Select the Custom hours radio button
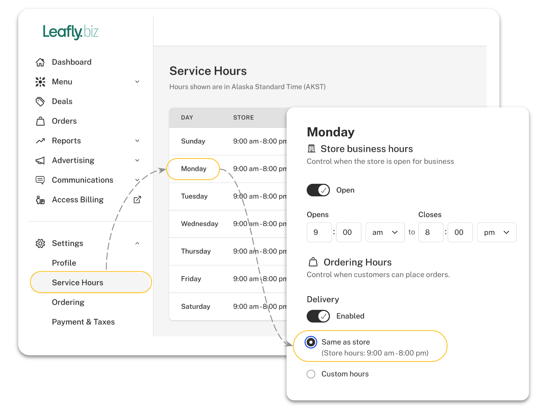Viewport: 545px width, 414px height. [311, 374]
